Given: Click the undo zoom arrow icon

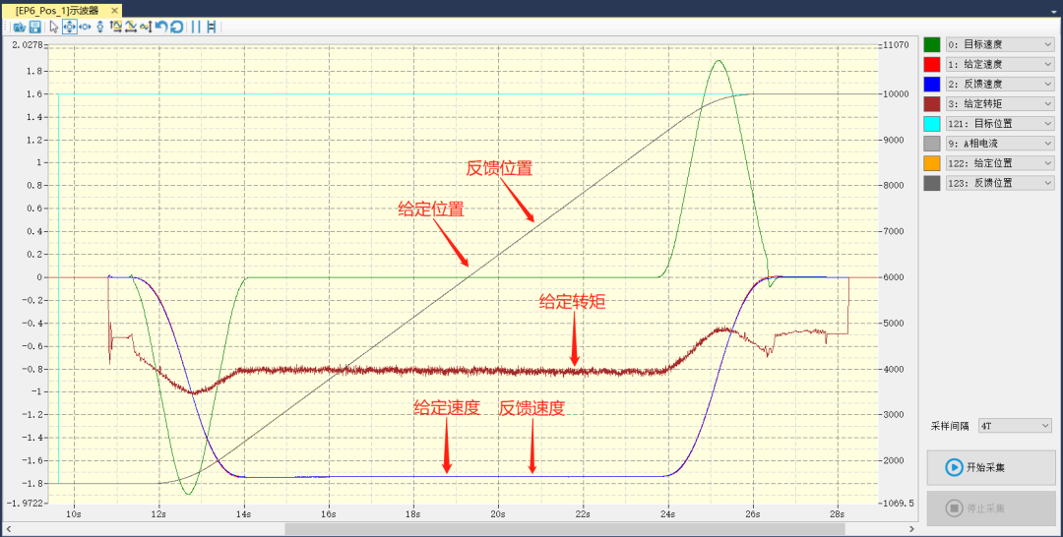Looking at the screenshot, I should pyautogui.click(x=161, y=27).
